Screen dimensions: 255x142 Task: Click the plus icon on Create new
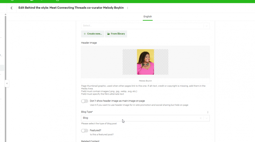[85, 34]
